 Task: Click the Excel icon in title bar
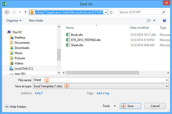pos(5,4)
